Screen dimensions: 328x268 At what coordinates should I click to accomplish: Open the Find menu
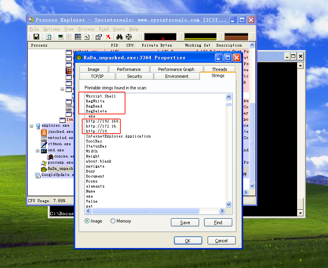(x=103, y=29)
